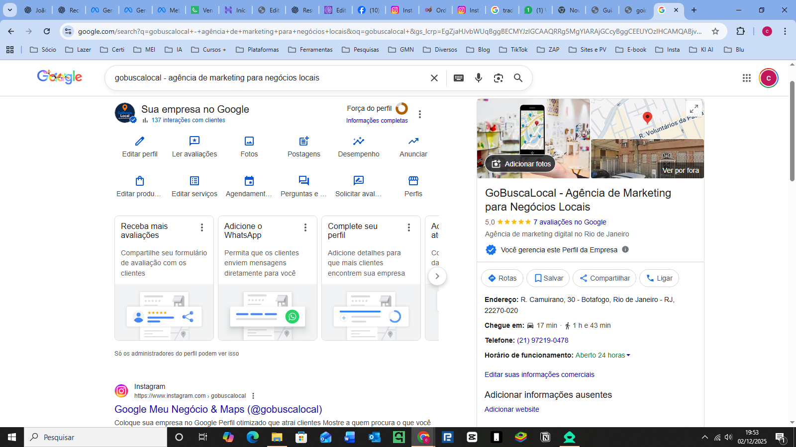Open the TikTok bookmarks folder
796x447 pixels.
coord(513,50)
